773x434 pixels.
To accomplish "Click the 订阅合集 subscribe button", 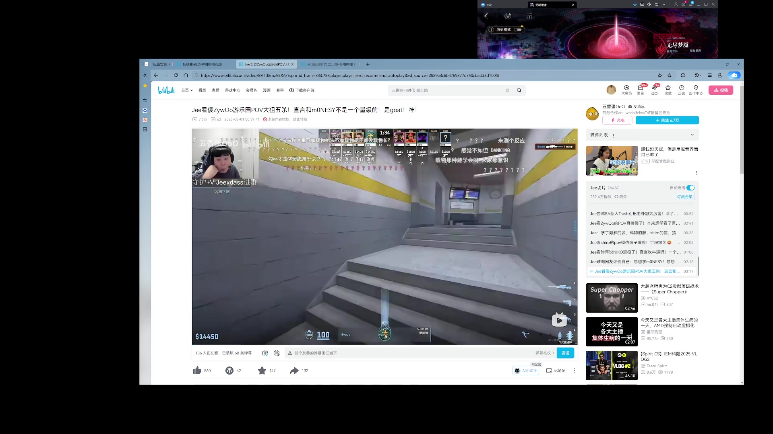I will (x=684, y=197).
